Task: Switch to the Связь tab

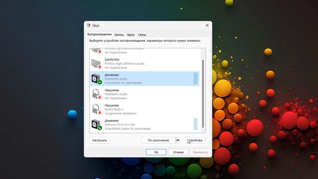Action: (x=142, y=35)
